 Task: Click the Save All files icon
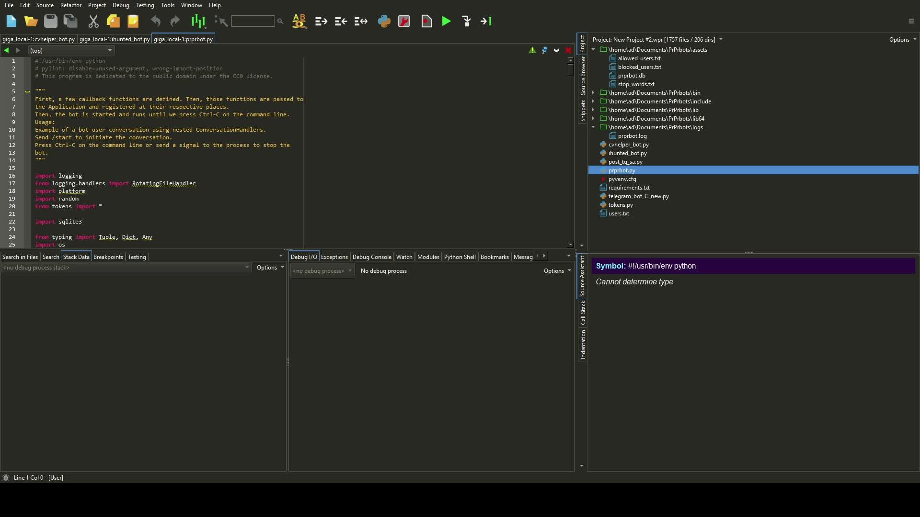pyautogui.click(x=70, y=21)
